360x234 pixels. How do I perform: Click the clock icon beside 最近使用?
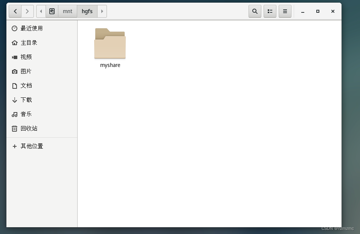point(14,29)
